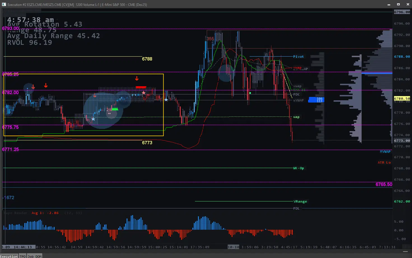This screenshot has width=412, height=258.
Task: Click the Avg Daily Range 45.42 readout
Action: [x=53, y=36]
